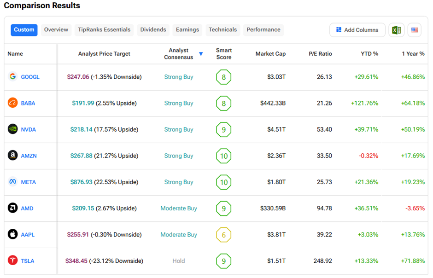
Task: Open the TipRanks Essentials tab
Action: click(104, 30)
